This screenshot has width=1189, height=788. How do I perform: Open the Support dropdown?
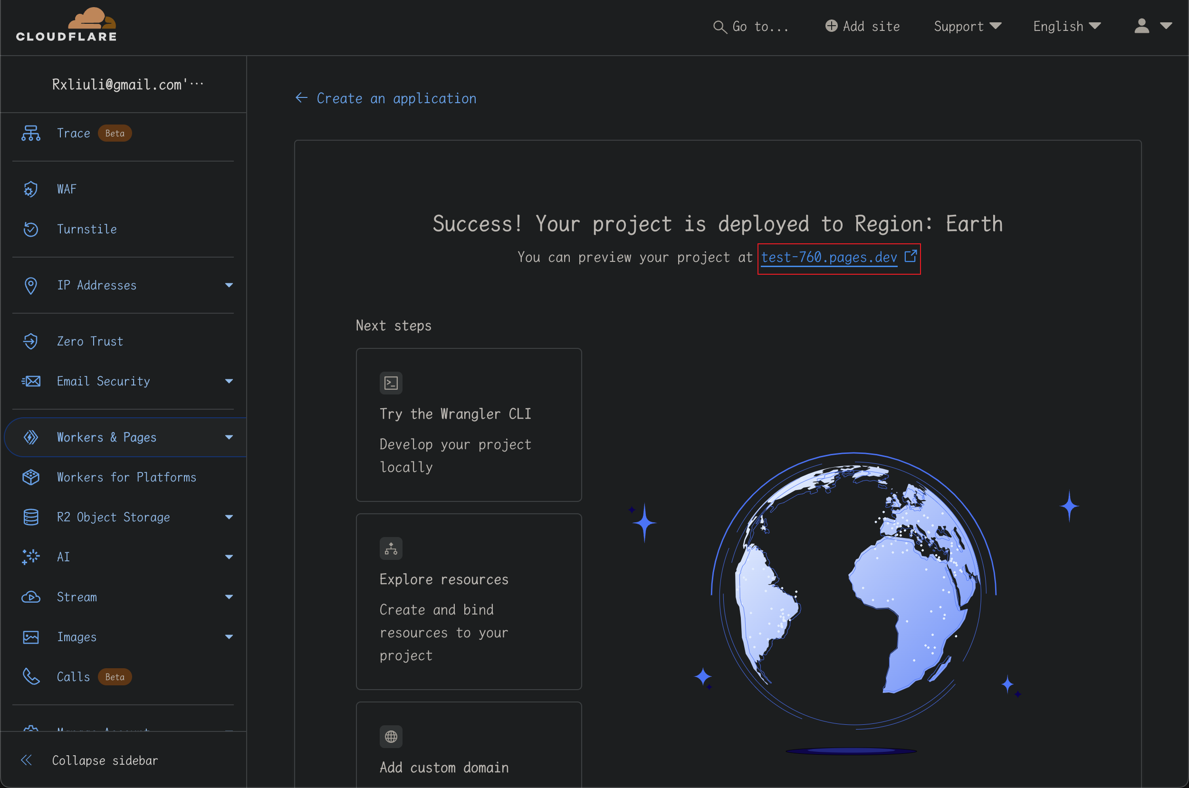[x=967, y=26]
